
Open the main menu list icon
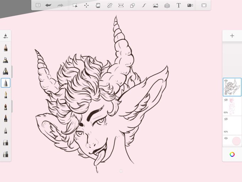coord(38,5)
